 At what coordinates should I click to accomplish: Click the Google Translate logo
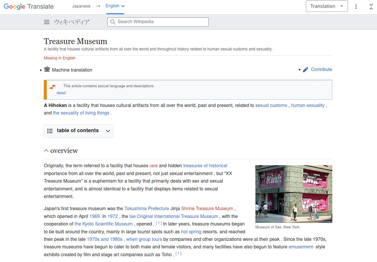point(29,7)
